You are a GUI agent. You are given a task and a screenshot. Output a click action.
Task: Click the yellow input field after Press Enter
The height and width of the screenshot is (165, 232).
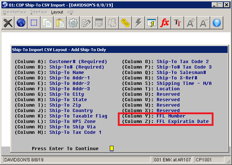pyautogui.click(x=112, y=149)
